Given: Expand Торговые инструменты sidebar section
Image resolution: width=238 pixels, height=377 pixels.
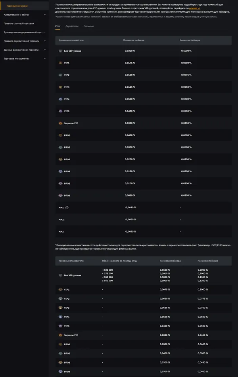Looking at the screenshot, I should click(x=45, y=59).
